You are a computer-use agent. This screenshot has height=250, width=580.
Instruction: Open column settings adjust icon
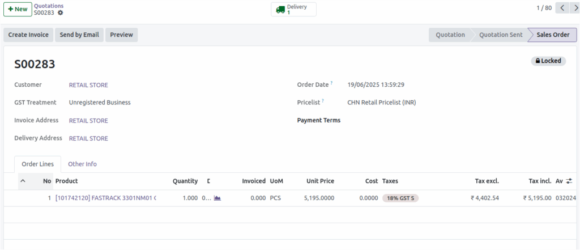click(x=569, y=181)
